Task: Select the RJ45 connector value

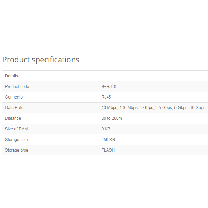Action: click(106, 97)
